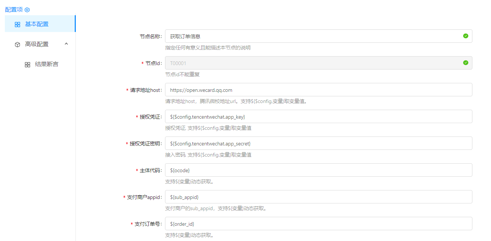The height and width of the screenshot is (241, 491).
Task: Open the 基本配置 menu item
Action: coord(37,24)
